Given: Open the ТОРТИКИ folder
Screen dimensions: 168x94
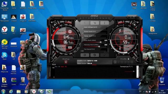Looking at the screenshot, I should click(32, 18).
